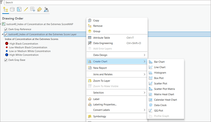This screenshot has width=211, height=122.
Task: Click Low-Medium Black Concentration symbol swatch
Action: [x=7, y=47]
